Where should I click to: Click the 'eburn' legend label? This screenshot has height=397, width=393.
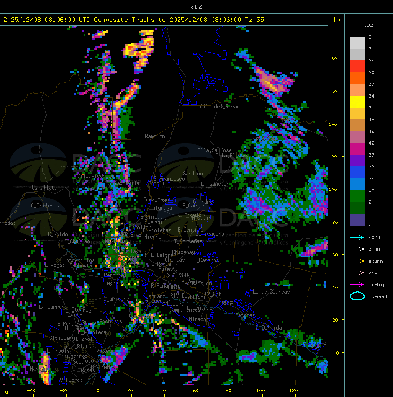coord(376,261)
